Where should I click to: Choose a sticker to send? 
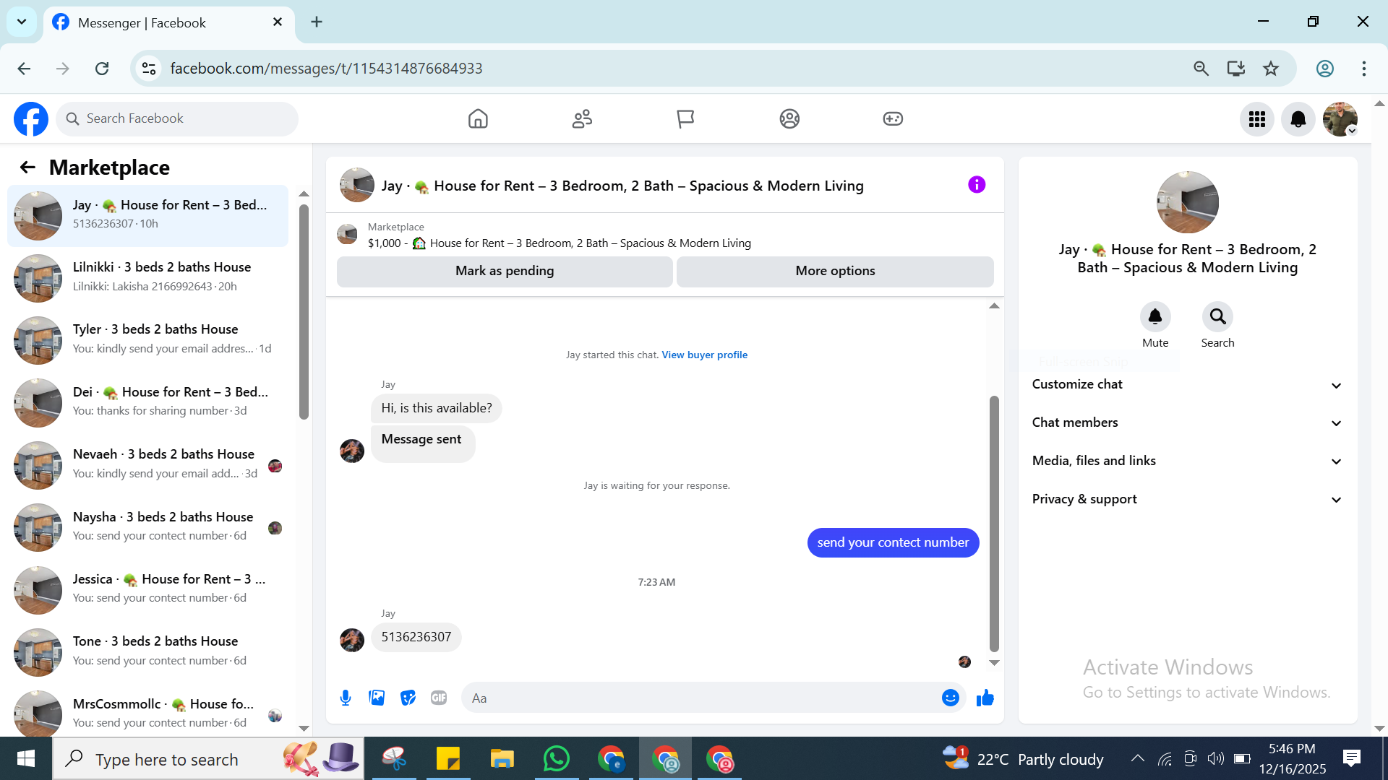pos(408,698)
